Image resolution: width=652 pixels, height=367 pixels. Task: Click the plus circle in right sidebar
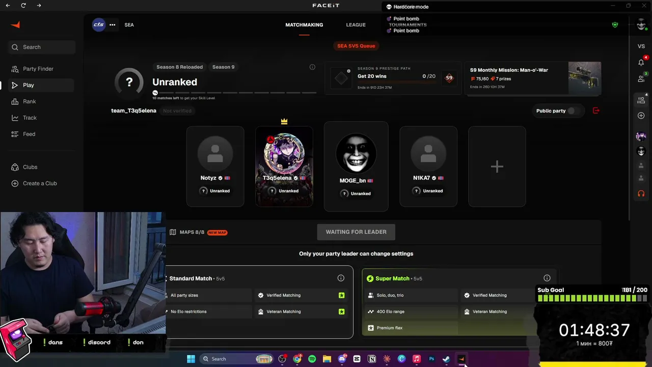641,116
